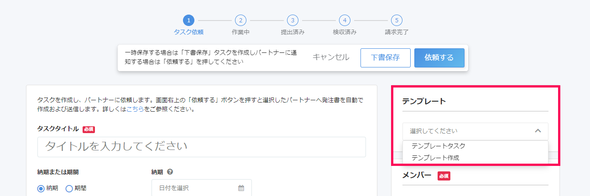Click the 日付を選択 date input
The height and width of the screenshot is (196, 590).
(201, 188)
